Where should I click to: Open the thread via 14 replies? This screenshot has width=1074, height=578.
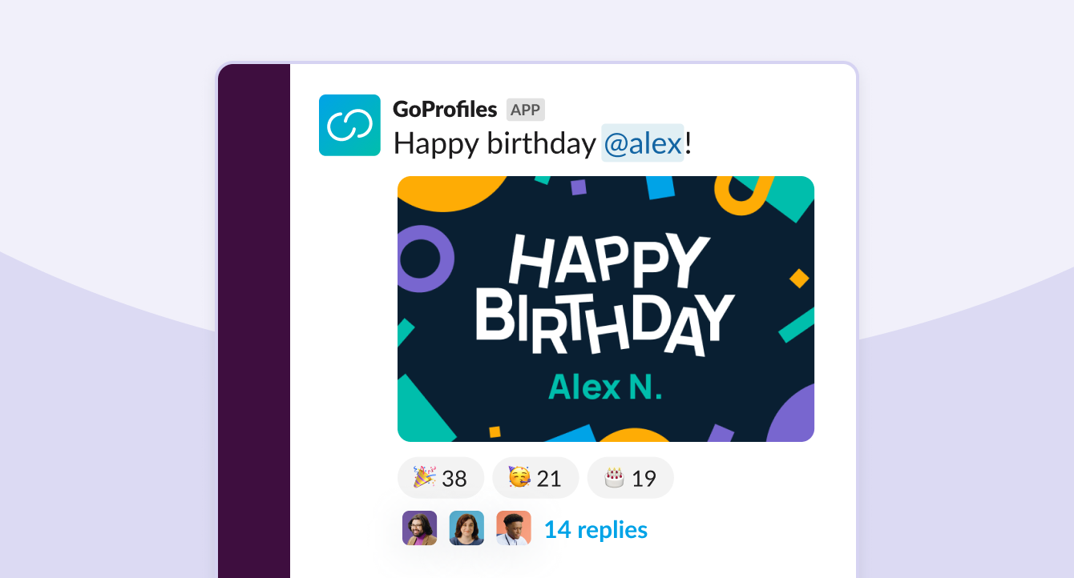coord(596,529)
